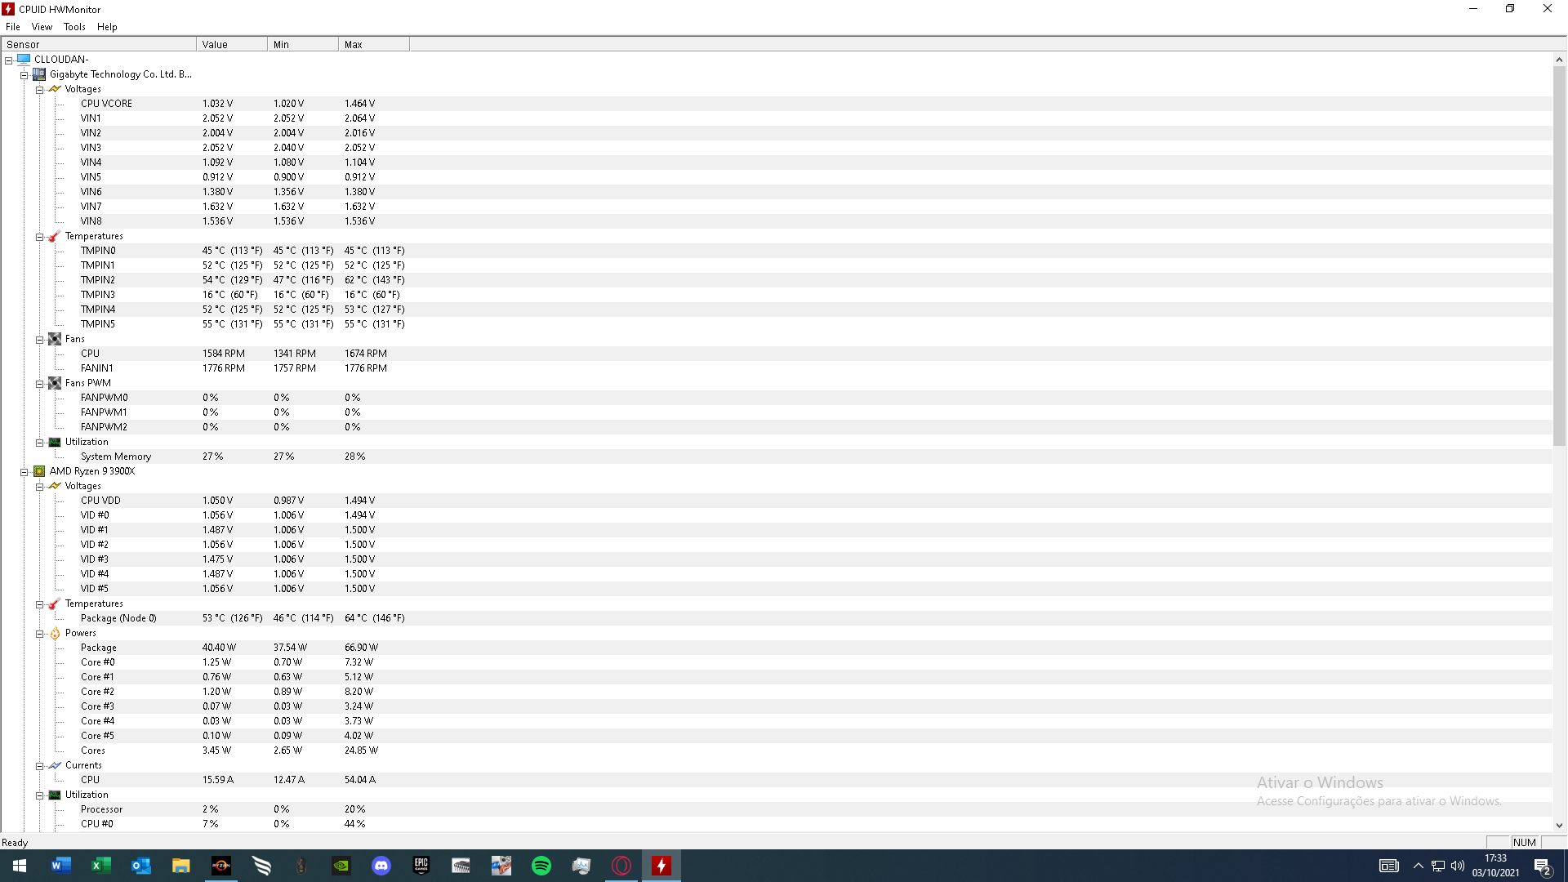Collapse the Fans PWM group

[39, 384]
